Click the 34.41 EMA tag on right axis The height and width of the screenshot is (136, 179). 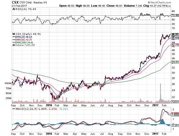click(175, 62)
